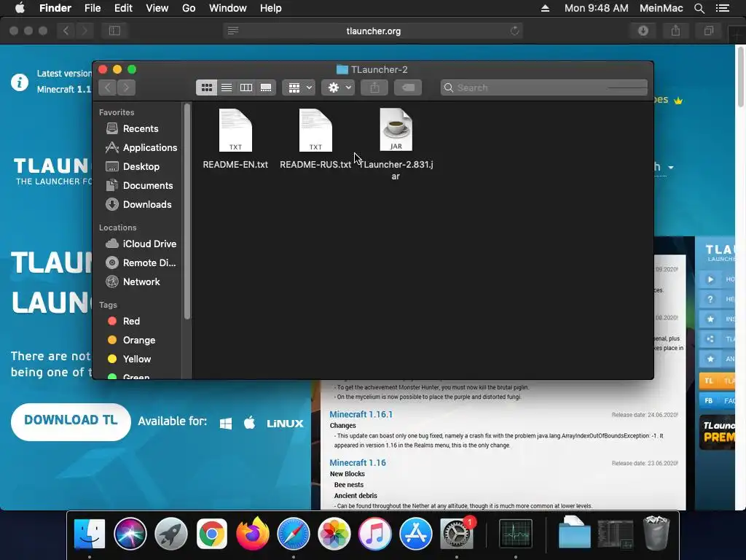Open the Finder menu
Screen dimensions: 746x560
click(55, 8)
